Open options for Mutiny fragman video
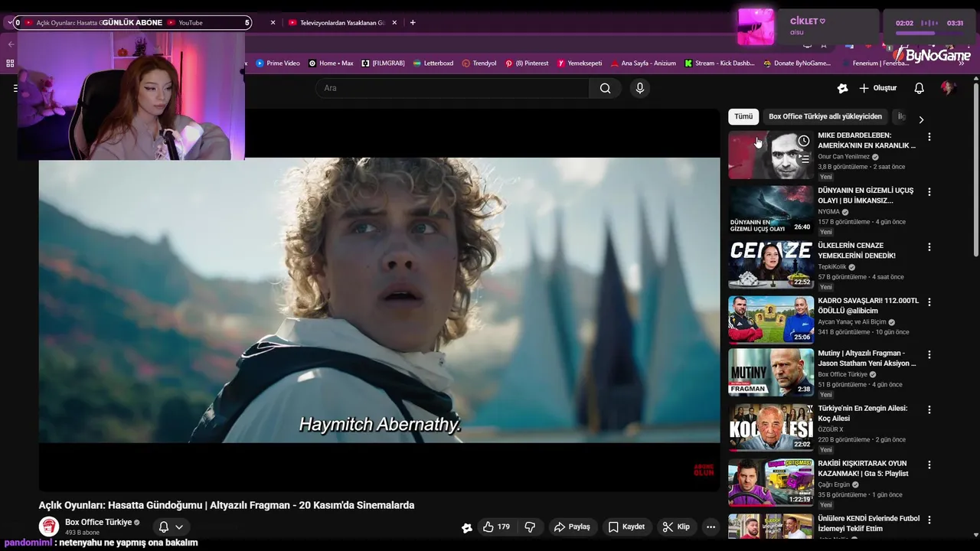 [x=929, y=355]
